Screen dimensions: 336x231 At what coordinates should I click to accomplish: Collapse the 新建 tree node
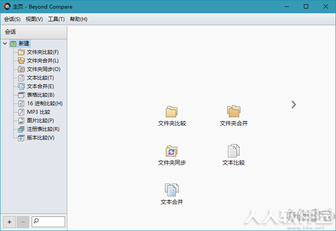click(5, 44)
